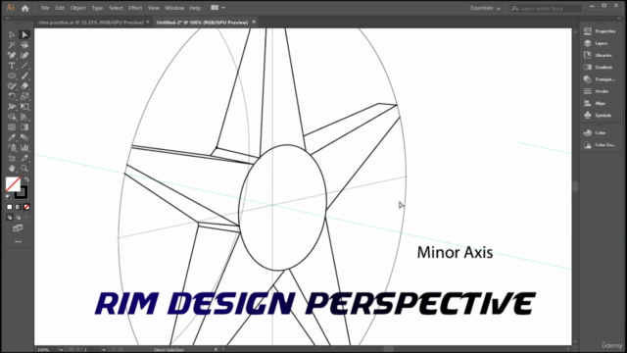Open the zoom level dropdown

61,349
